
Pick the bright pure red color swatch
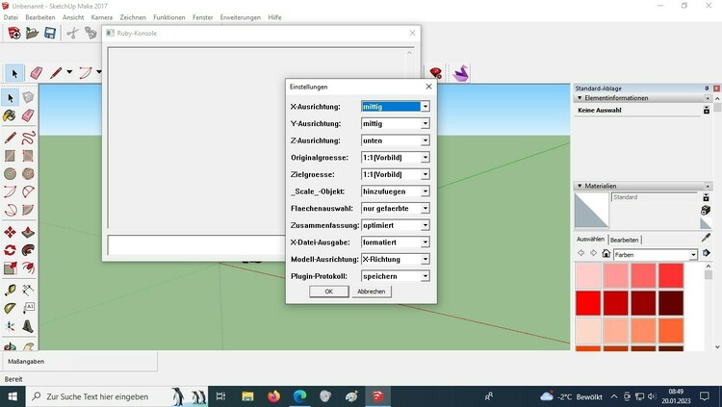pos(588,303)
